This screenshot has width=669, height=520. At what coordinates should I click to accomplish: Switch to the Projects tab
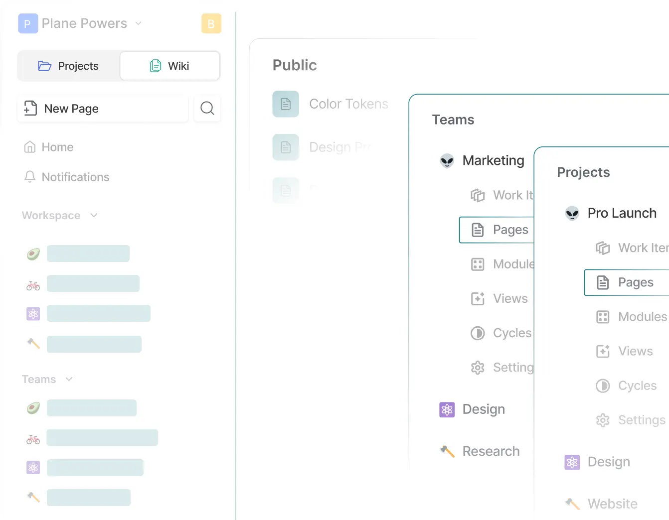click(69, 66)
